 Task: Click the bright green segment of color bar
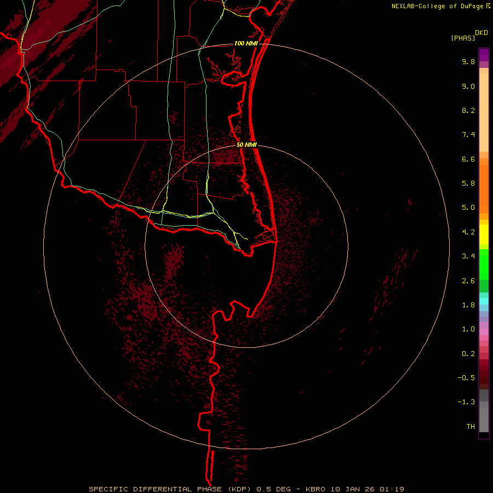(484, 265)
